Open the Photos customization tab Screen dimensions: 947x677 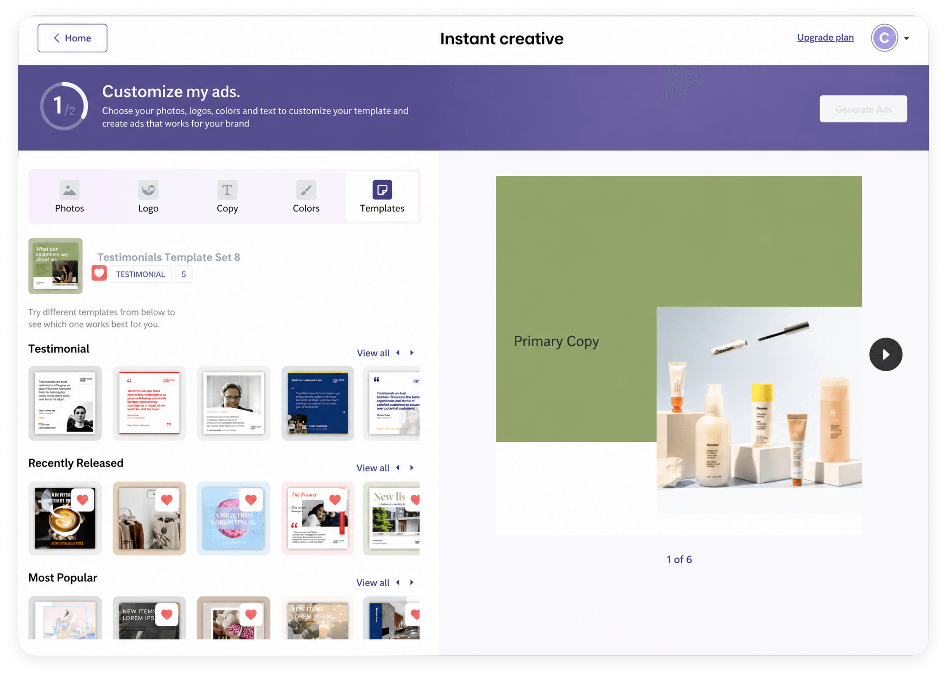[69, 196]
